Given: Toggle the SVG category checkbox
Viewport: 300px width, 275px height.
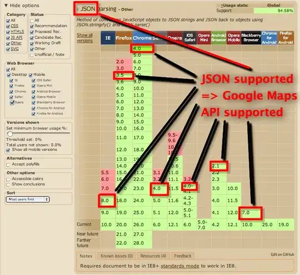Looking at the screenshot, I should [8, 49].
